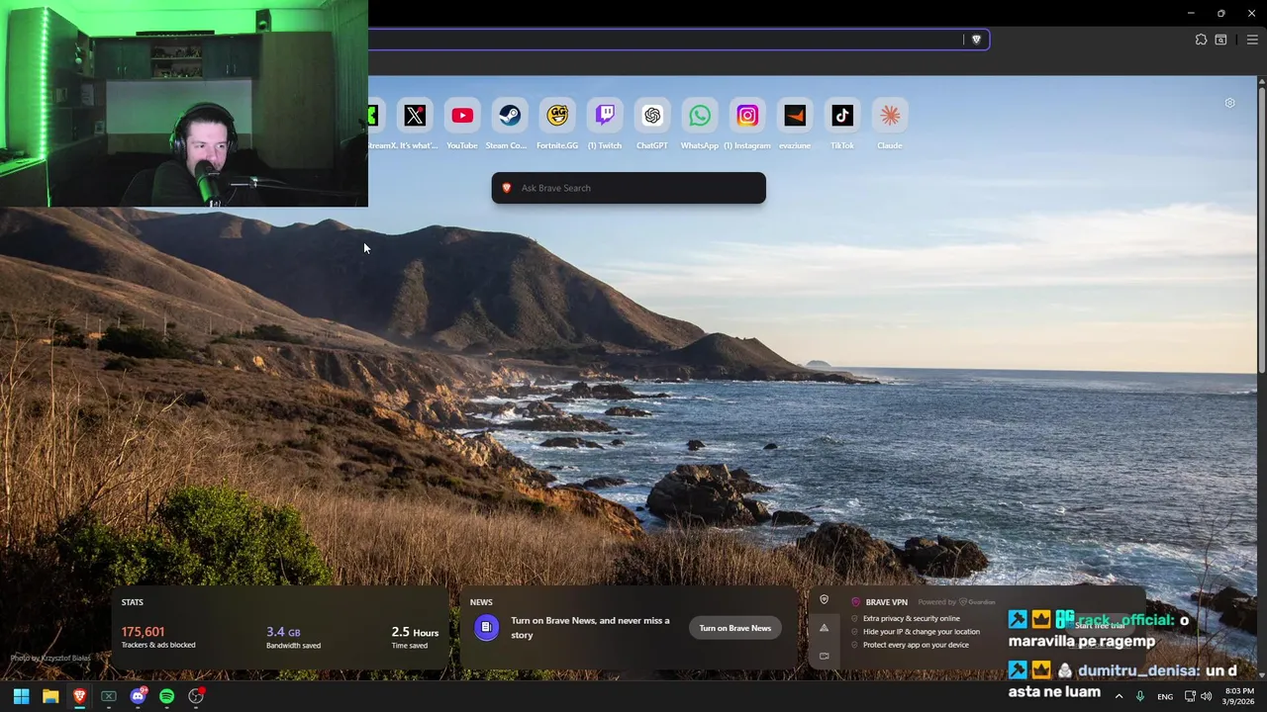Open the Steam Community shortcut tile
Viewport: 1267px width, 712px height.
[x=510, y=116]
